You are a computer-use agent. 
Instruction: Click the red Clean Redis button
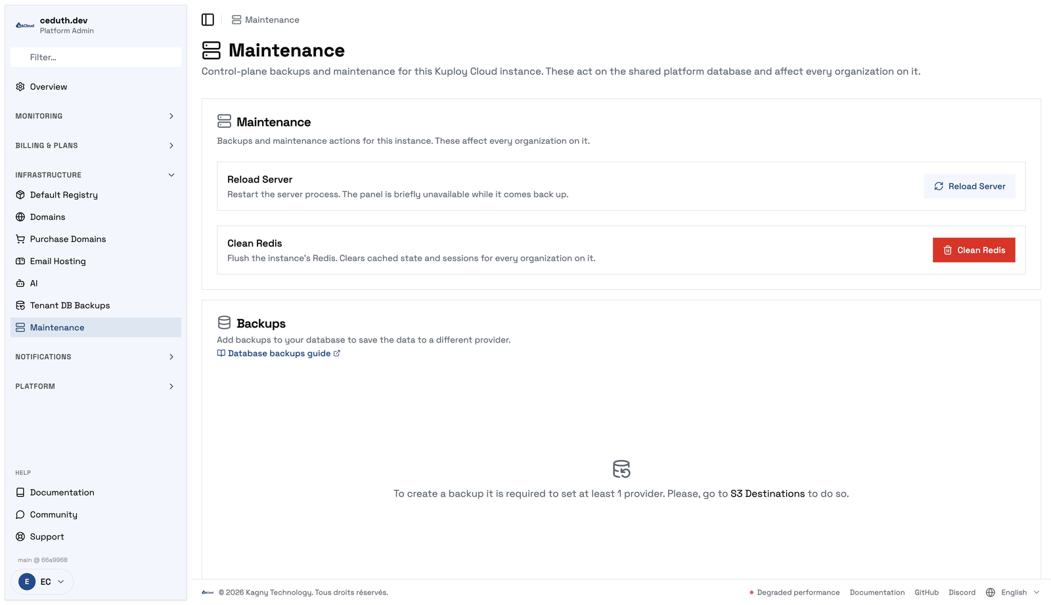tap(973, 250)
